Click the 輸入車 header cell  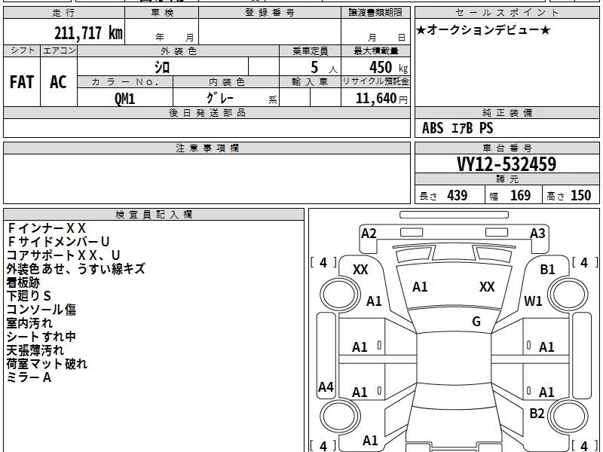(x=310, y=82)
